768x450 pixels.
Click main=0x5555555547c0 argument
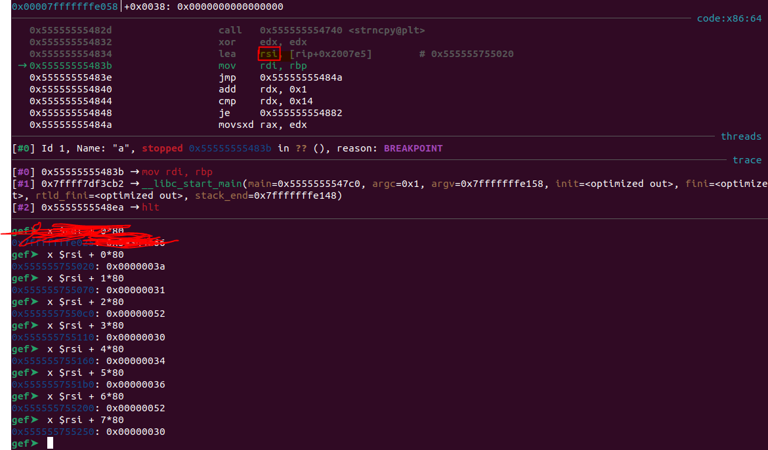click(307, 184)
